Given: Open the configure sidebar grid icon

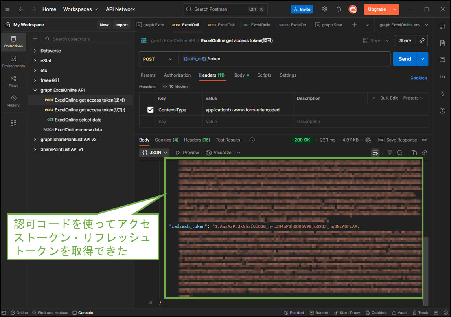Looking at the screenshot, I should tap(13, 123).
